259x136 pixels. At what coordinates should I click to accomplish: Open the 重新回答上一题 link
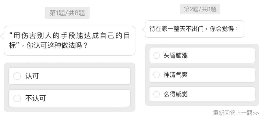pyautogui.click(x=233, y=113)
